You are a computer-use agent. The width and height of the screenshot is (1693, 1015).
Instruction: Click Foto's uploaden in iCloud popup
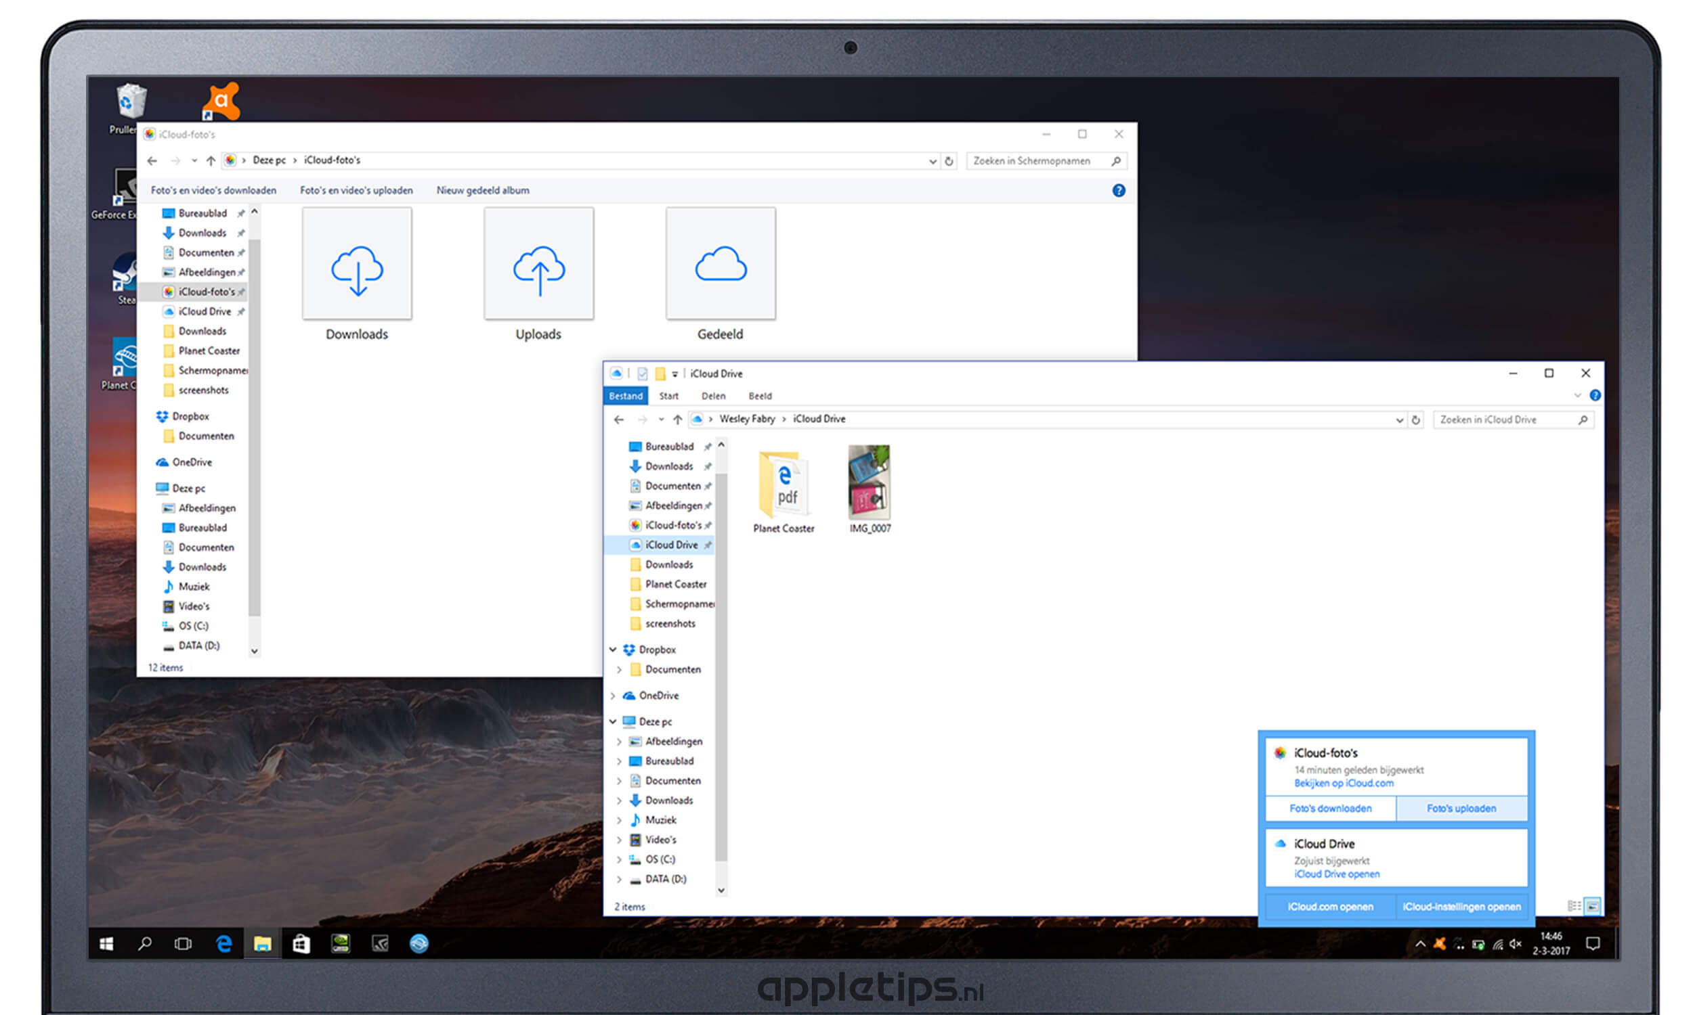click(1461, 809)
